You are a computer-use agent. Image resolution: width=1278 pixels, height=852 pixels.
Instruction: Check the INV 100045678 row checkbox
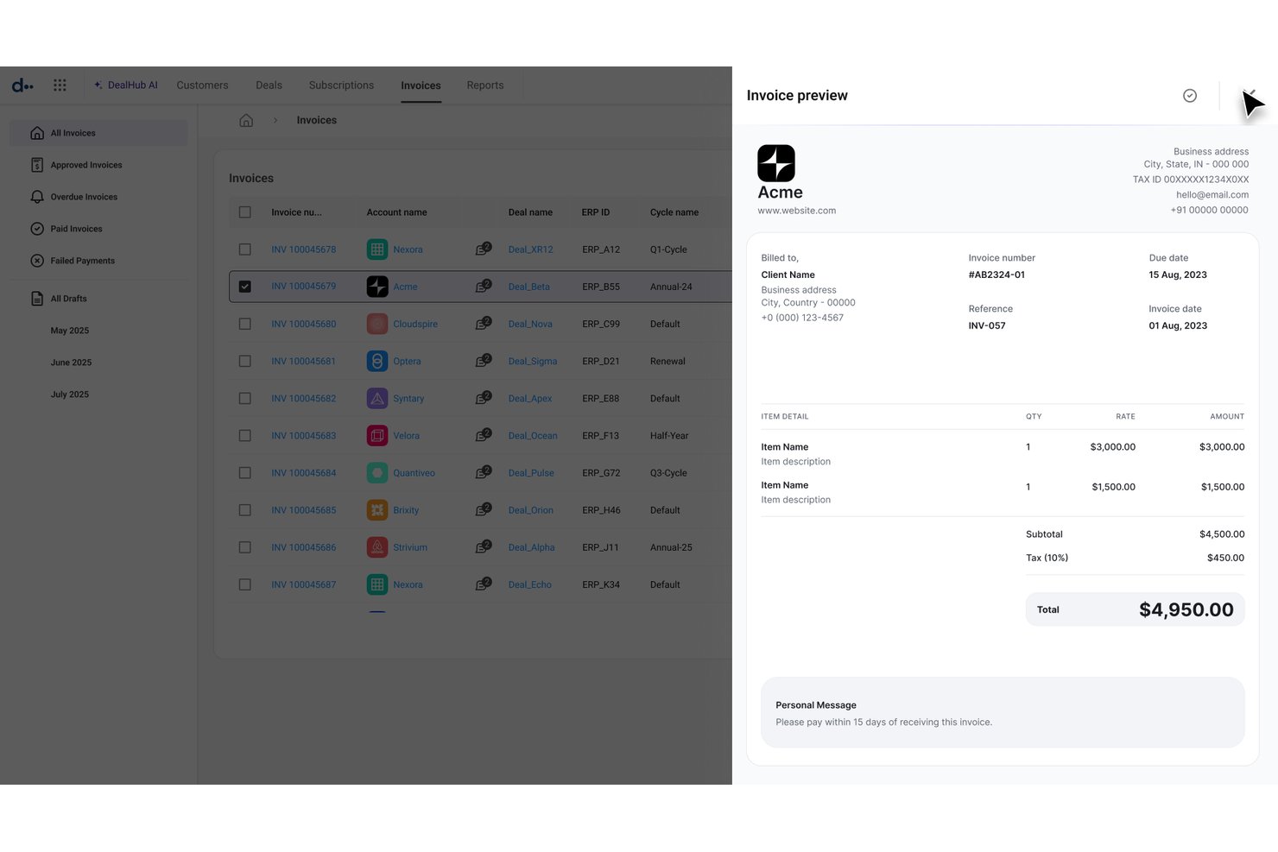[245, 249]
